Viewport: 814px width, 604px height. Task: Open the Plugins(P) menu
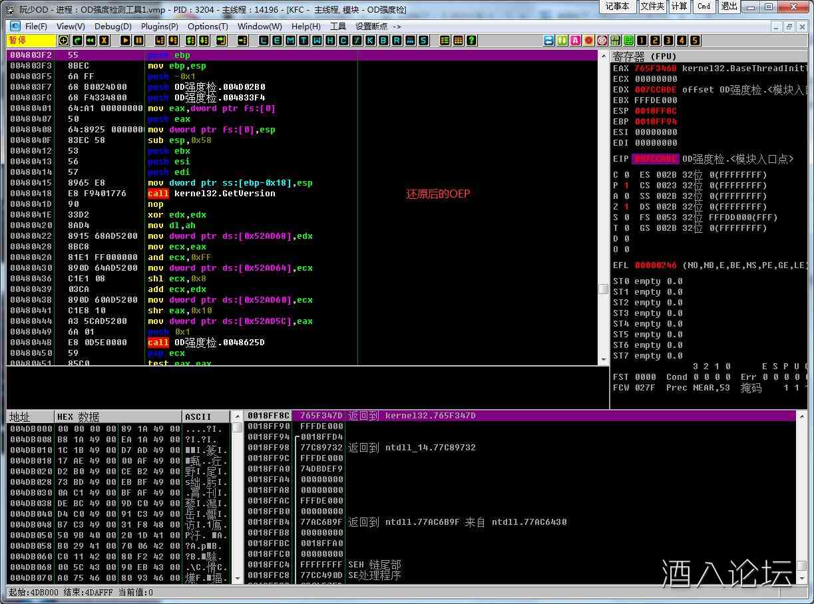[x=159, y=27]
